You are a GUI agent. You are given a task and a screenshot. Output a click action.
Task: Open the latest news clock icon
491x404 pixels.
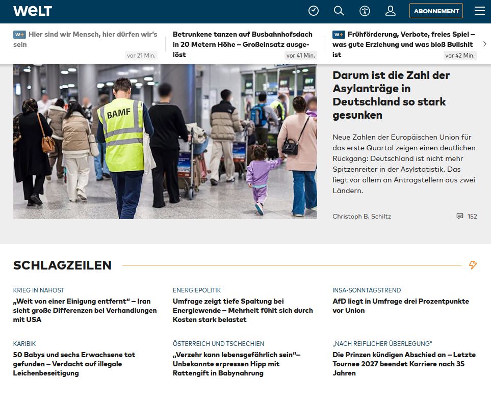314,11
